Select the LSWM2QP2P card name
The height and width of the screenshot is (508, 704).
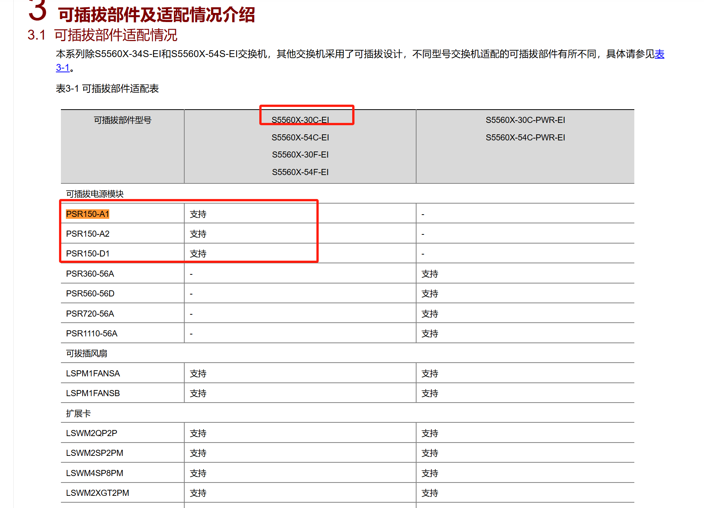pyautogui.click(x=91, y=433)
